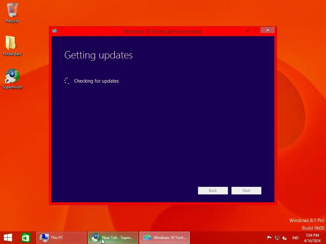Open Action Center flag tray icon
Viewport: 326px width, 244px height.
269,238
